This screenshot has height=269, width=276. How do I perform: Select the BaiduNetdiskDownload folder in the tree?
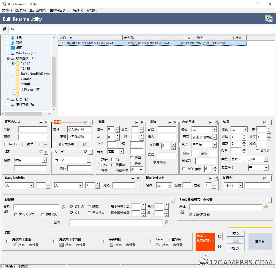[x=36, y=74]
